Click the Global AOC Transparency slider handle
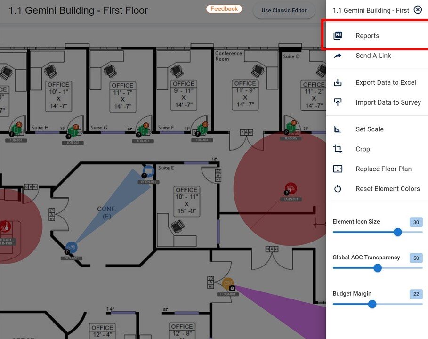428x339 pixels. [377, 268]
